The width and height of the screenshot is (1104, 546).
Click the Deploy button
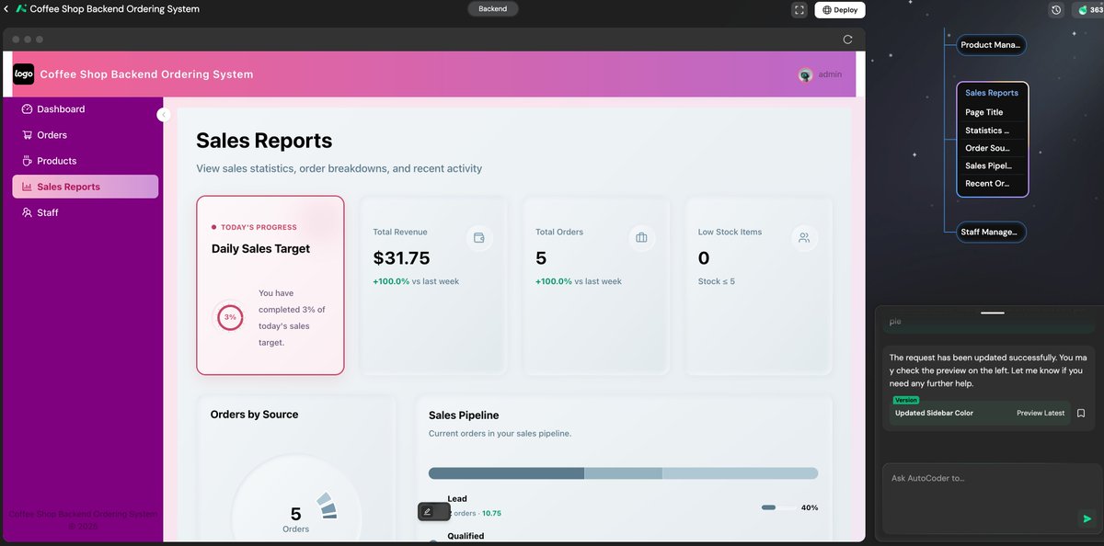pyautogui.click(x=840, y=10)
